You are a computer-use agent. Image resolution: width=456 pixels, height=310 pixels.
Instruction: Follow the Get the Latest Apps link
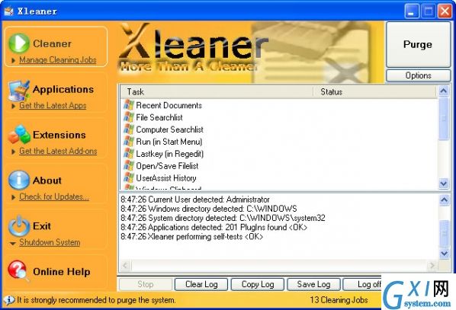click(x=53, y=105)
